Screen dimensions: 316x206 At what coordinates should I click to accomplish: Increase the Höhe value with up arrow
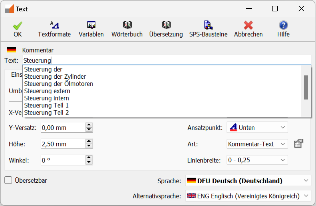click(x=89, y=142)
